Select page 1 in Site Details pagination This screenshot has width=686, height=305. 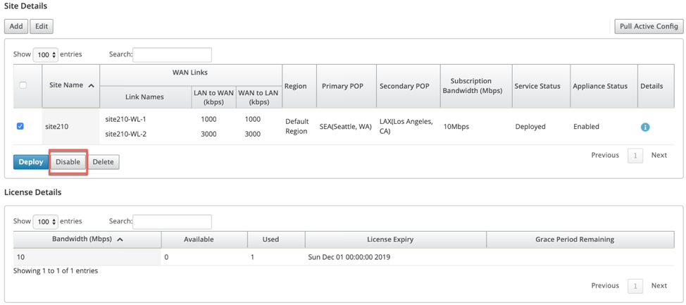(635, 156)
